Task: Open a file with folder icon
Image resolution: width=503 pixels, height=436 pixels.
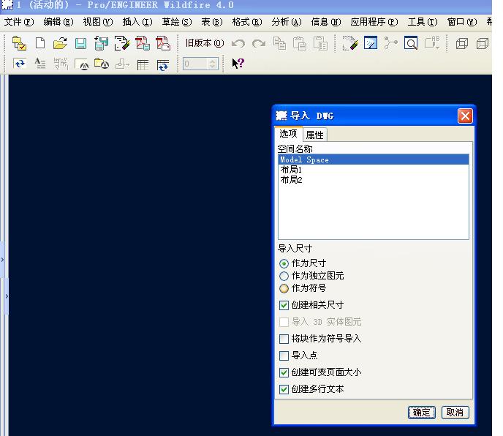Action: pos(60,43)
